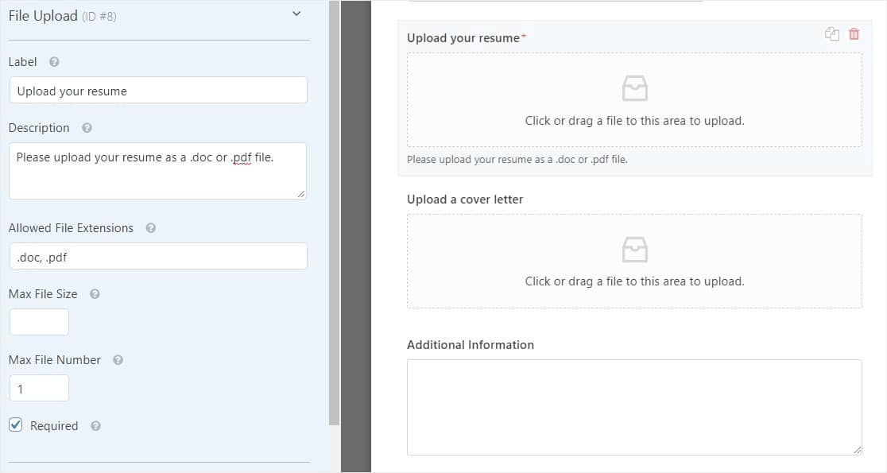This screenshot has width=887, height=473.
Task: Duplicate the Upload your resume field
Action: coord(832,33)
